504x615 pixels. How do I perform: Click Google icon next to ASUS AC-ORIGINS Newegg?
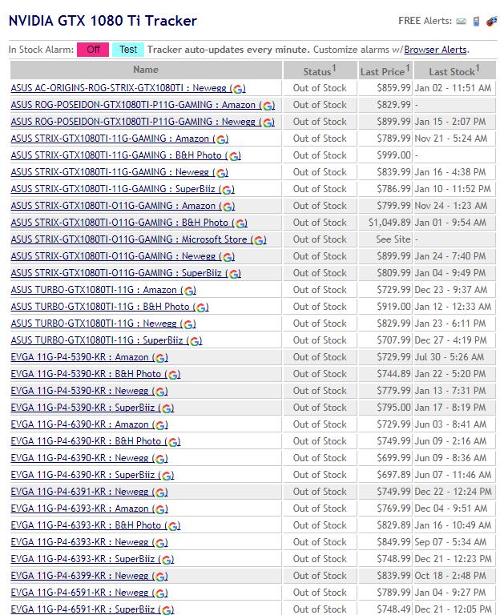click(x=237, y=89)
